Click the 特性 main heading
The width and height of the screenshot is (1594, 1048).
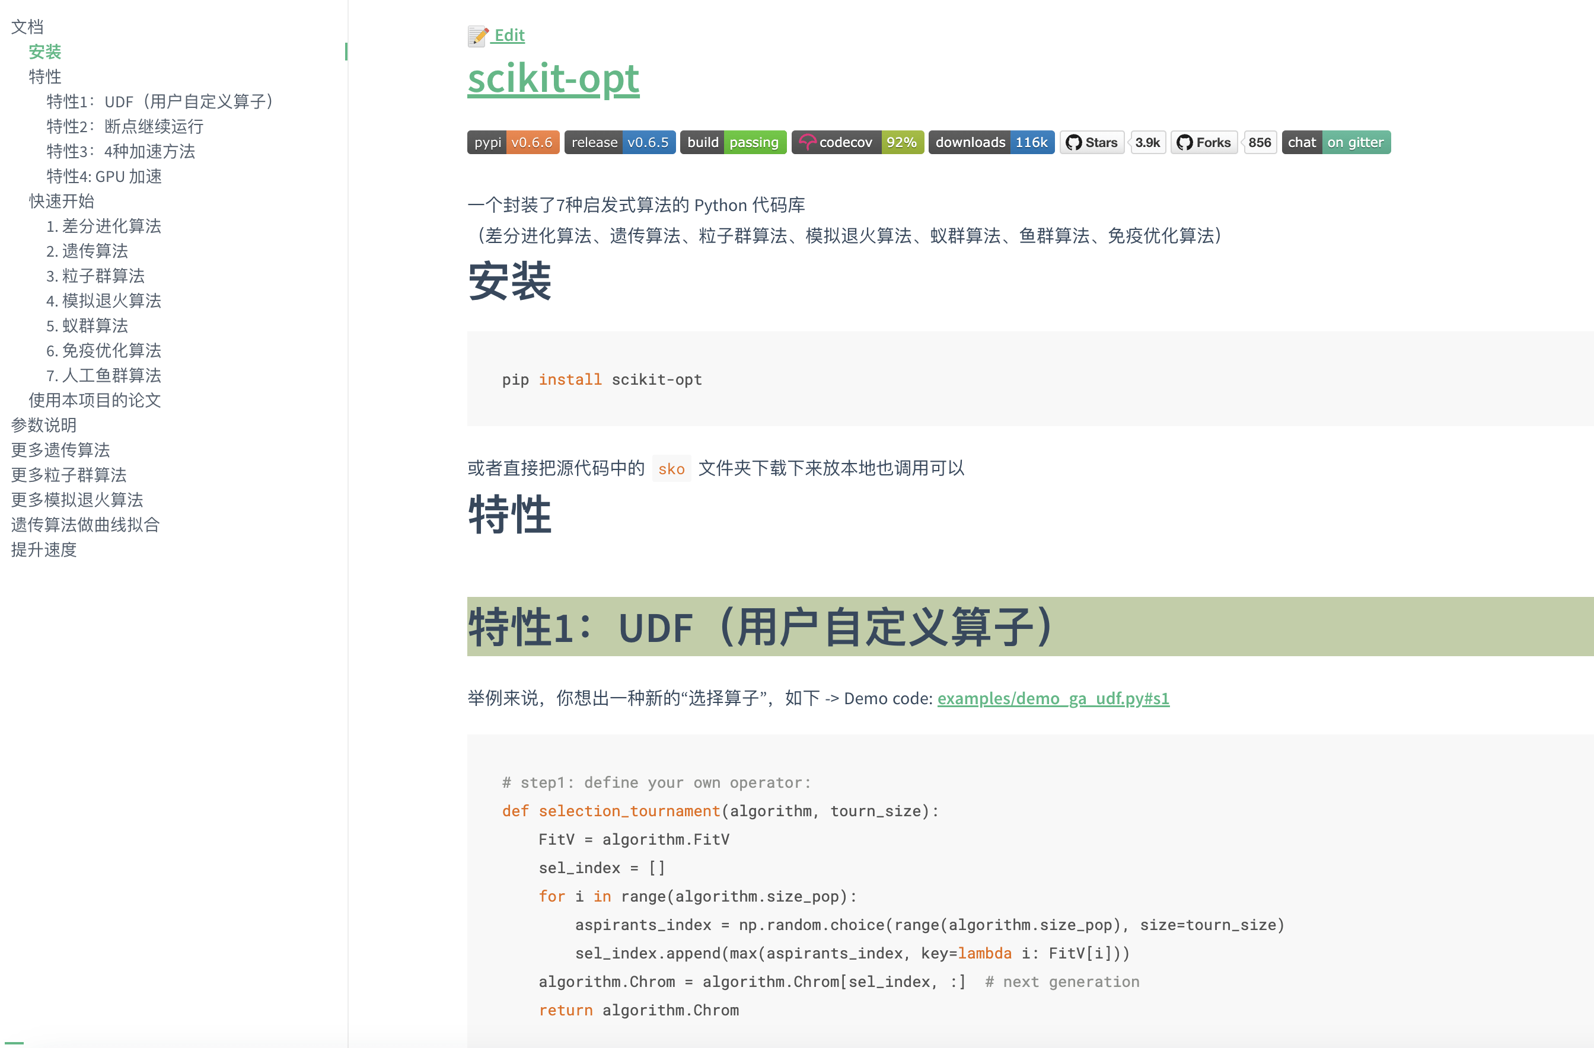509,515
